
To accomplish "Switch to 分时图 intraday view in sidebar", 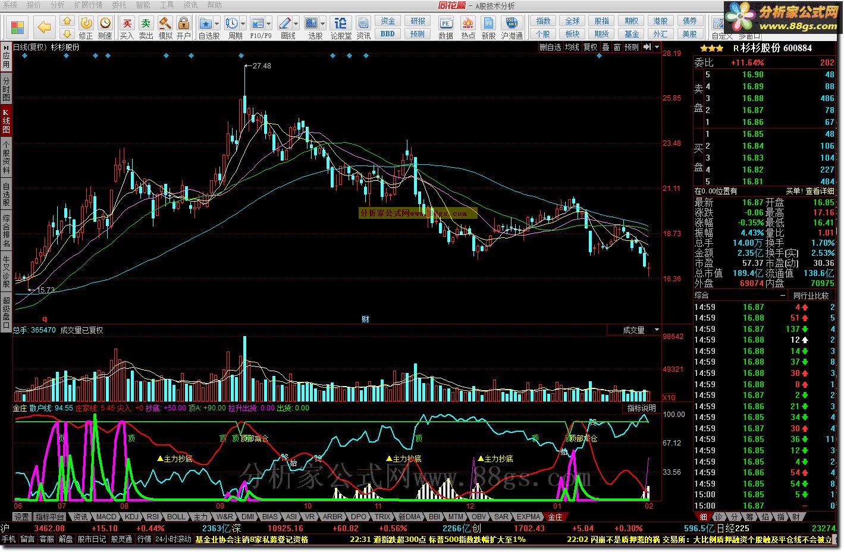I will pyautogui.click(x=6, y=88).
